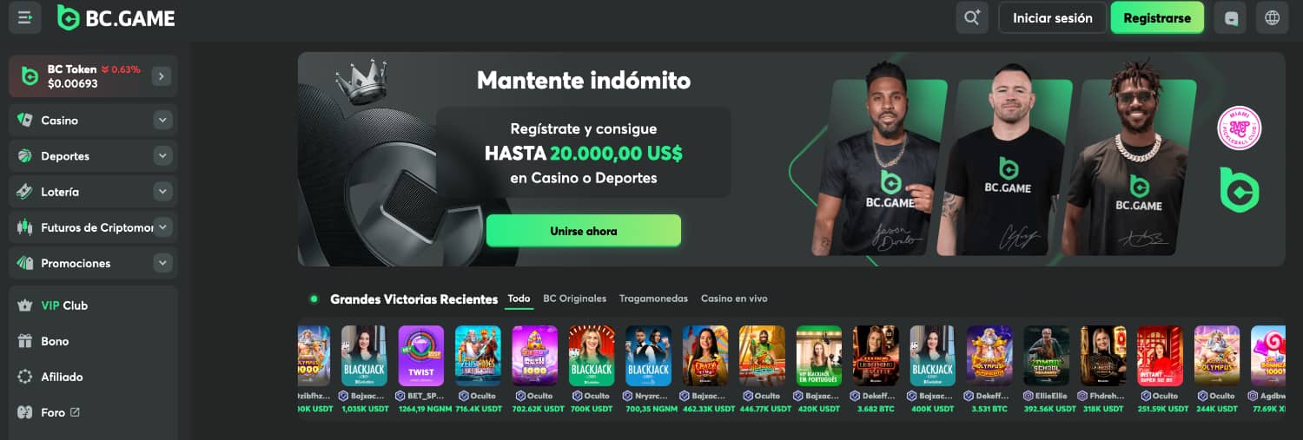Open the globe language icon
The height and width of the screenshot is (440, 1303).
(x=1273, y=17)
